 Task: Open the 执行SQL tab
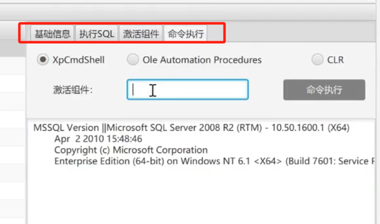97,33
